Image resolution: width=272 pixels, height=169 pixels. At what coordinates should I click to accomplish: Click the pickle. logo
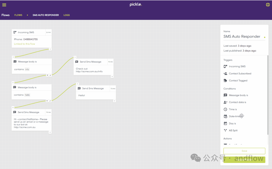(136, 5)
